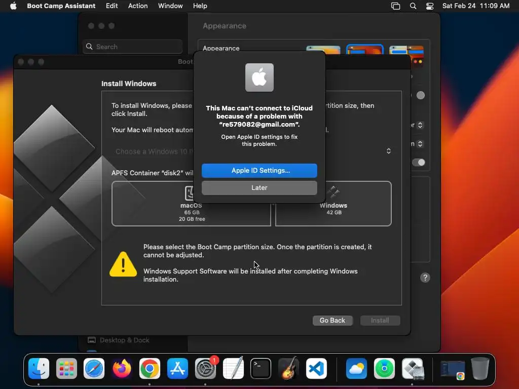Viewport: 519px width, 389px height.
Task: Choose the Light appearance thumbnail in Settings
Action: (x=323, y=50)
